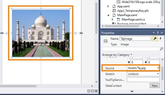Click MainPage.xaml.cs C# file icon

(118, 19)
